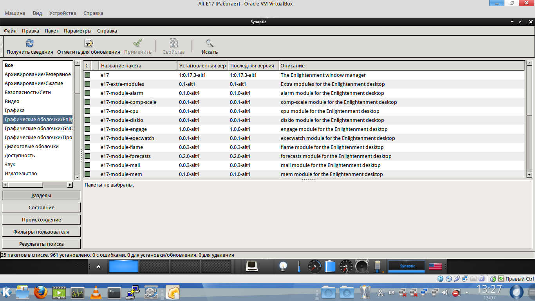This screenshot has height=301, width=535.
Task: Click the CPU speedometer gadget
Action: 315,267
